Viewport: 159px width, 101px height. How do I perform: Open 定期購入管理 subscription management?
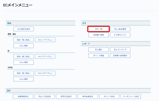pyautogui.click(x=99, y=35)
